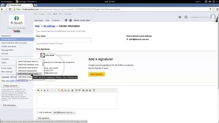Click the Change password button

coord(10,86)
